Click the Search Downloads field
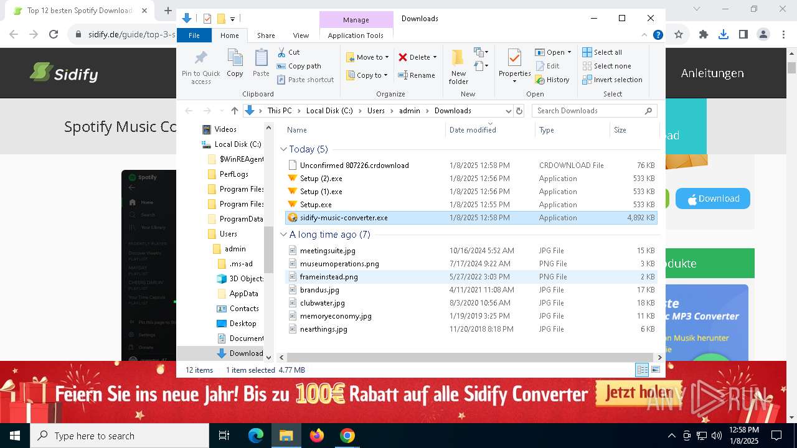The height and width of the screenshot is (448, 797). click(593, 111)
